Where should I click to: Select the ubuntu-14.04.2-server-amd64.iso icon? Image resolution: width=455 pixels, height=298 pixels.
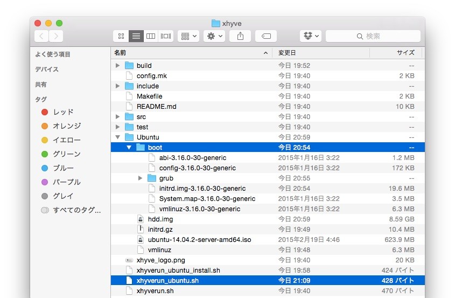click(x=141, y=240)
